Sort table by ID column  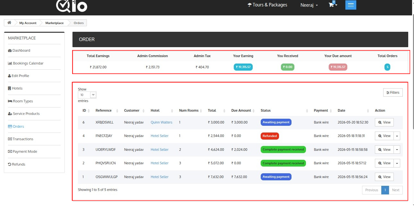pos(86,110)
